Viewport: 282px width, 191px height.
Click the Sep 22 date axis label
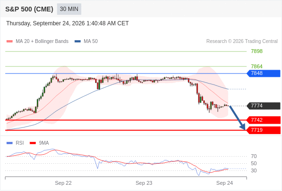tap(63, 183)
